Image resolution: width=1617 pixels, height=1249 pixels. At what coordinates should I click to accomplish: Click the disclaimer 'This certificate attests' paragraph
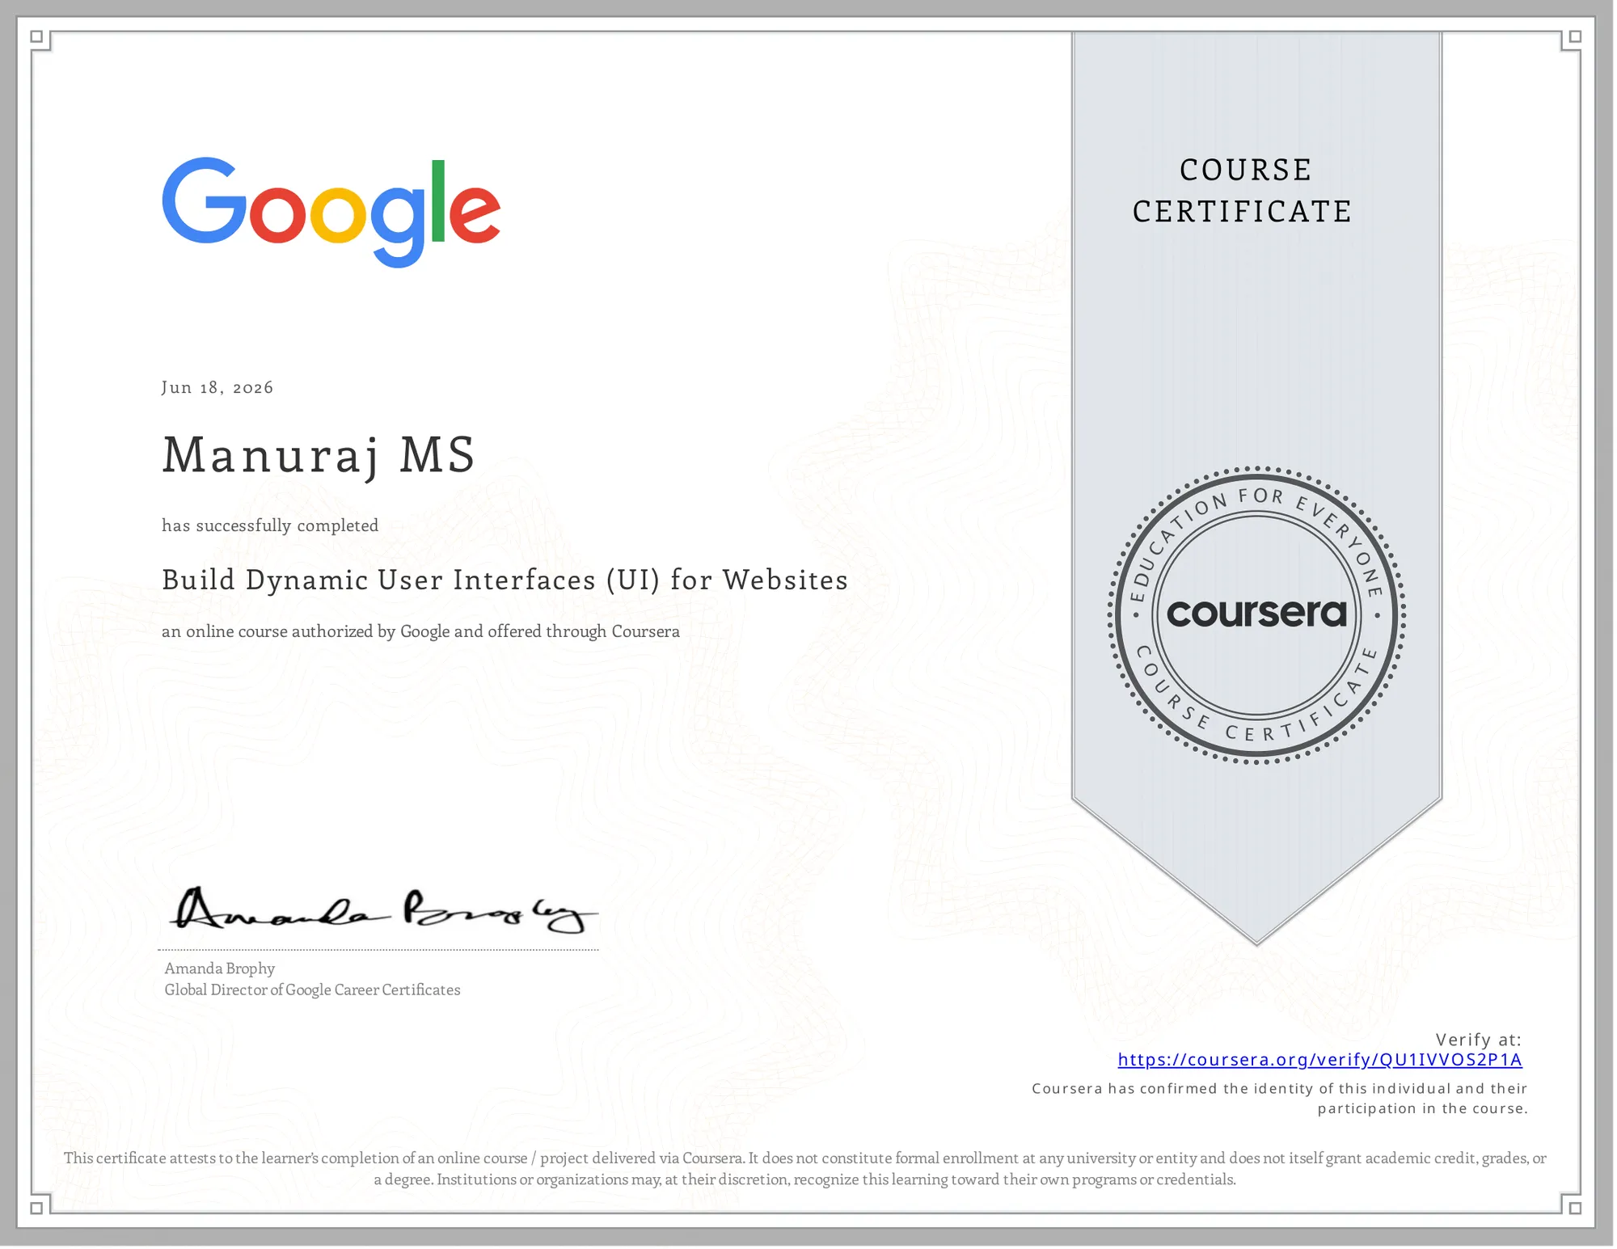click(805, 1169)
